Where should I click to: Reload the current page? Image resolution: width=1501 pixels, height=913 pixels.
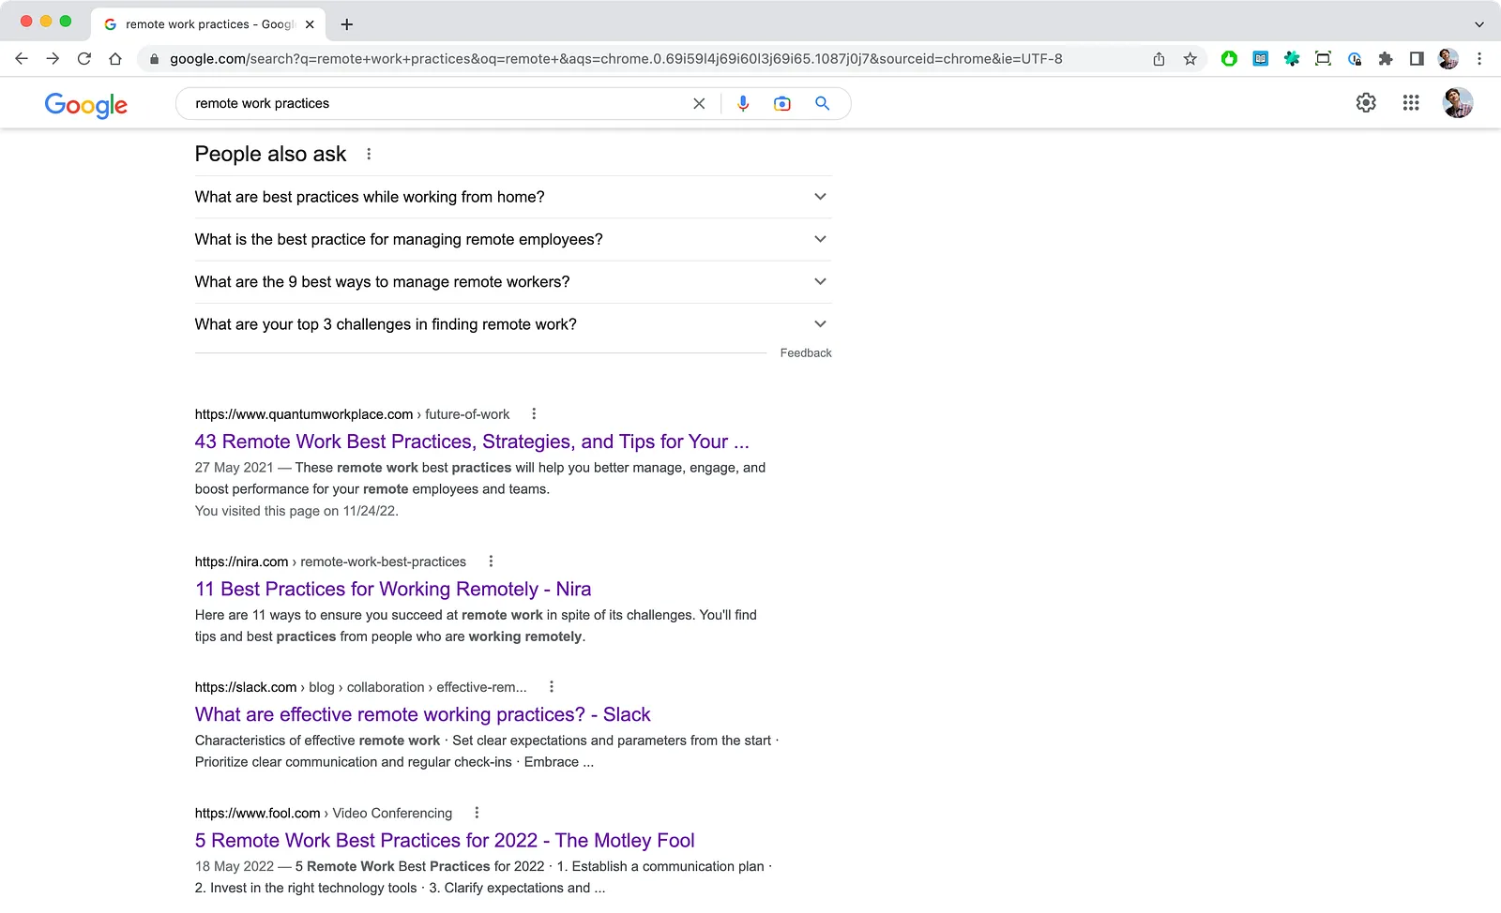[84, 59]
